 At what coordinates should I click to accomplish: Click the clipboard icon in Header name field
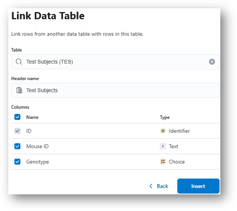click(x=19, y=90)
